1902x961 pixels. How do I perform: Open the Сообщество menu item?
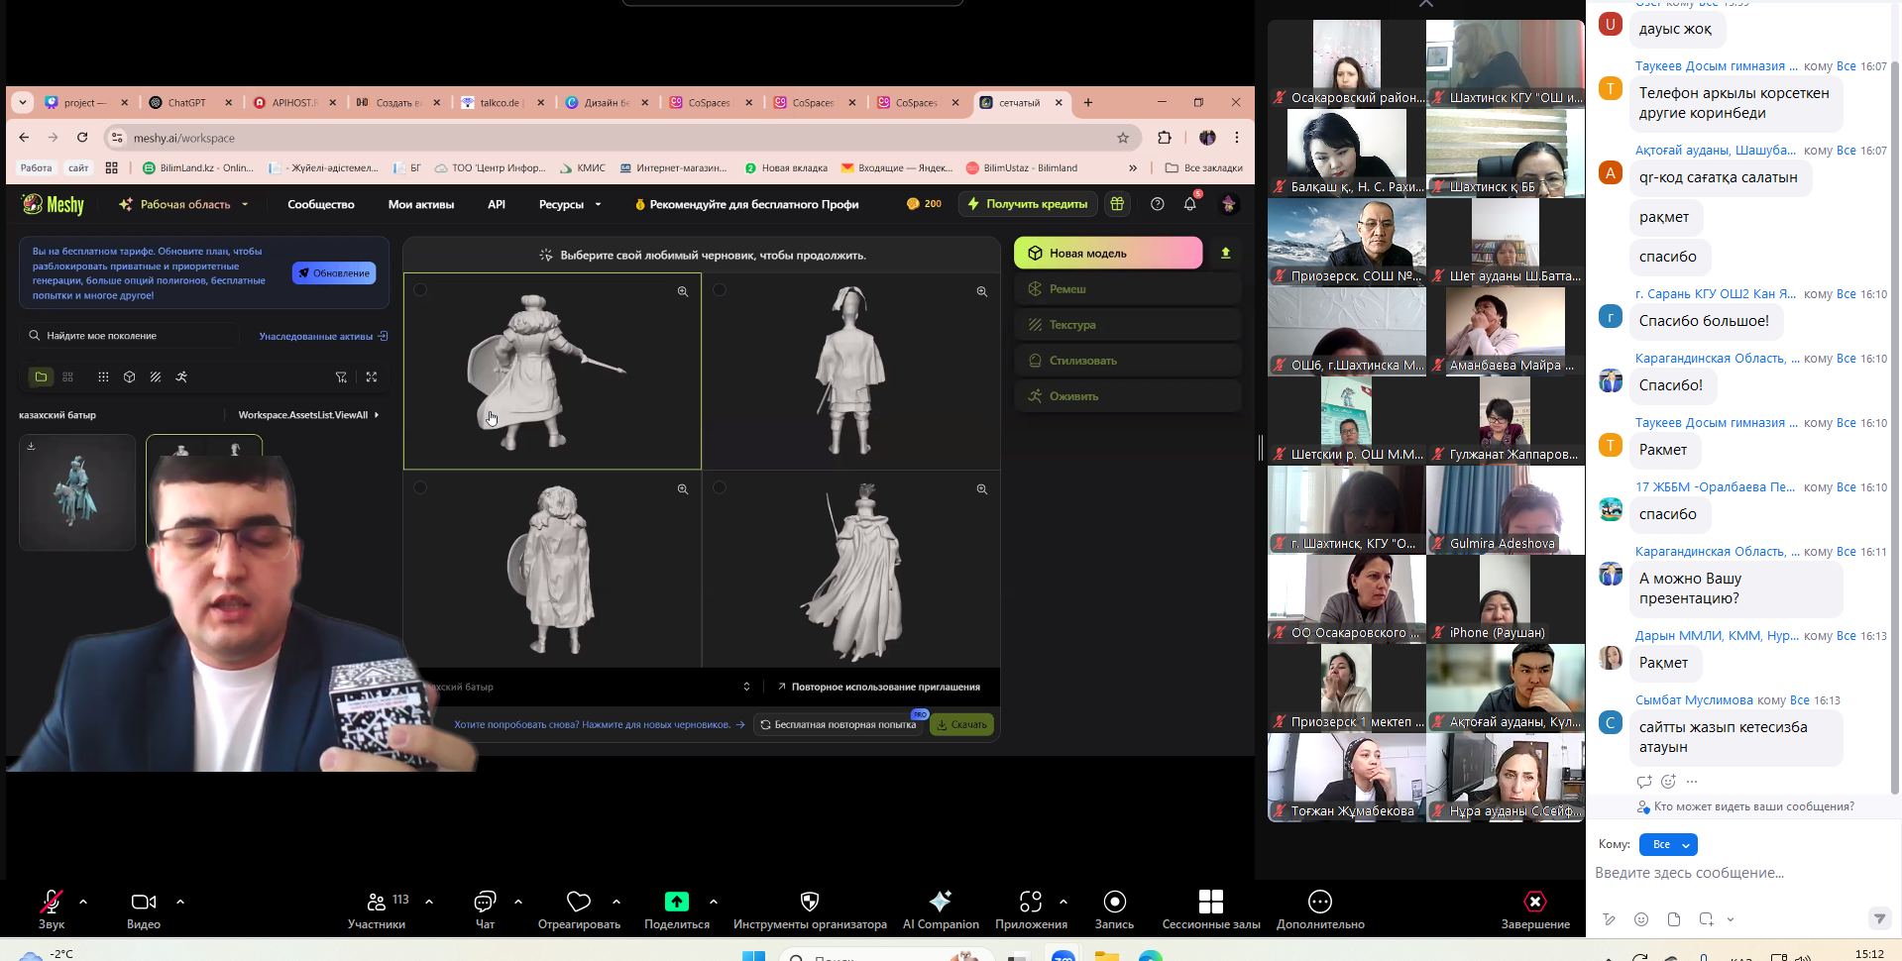(320, 204)
